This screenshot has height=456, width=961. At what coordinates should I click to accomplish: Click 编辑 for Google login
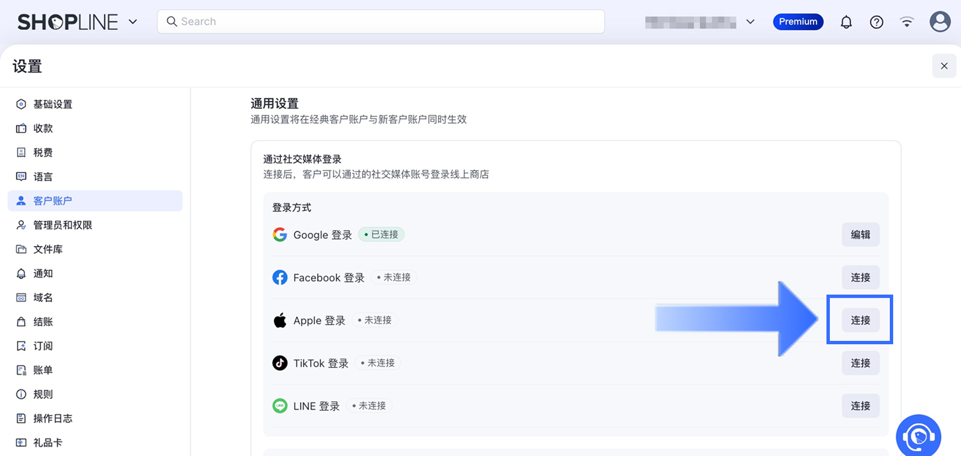[x=860, y=235]
